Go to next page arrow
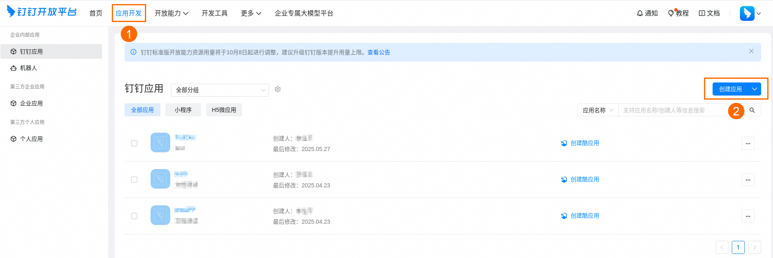The width and height of the screenshot is (773, 258). click(755, 247)
